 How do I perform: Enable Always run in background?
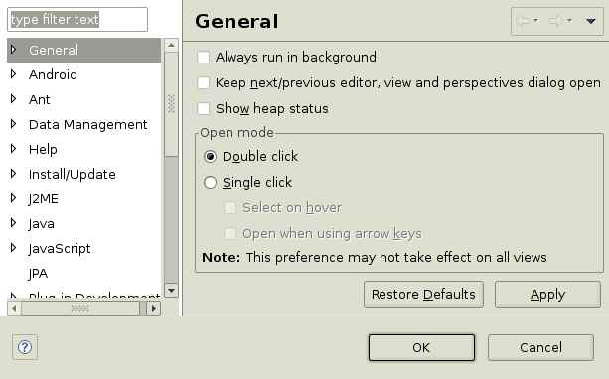coord(203,57)
